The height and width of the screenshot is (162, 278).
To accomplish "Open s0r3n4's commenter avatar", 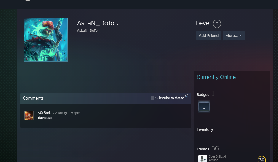I will 29,115.
